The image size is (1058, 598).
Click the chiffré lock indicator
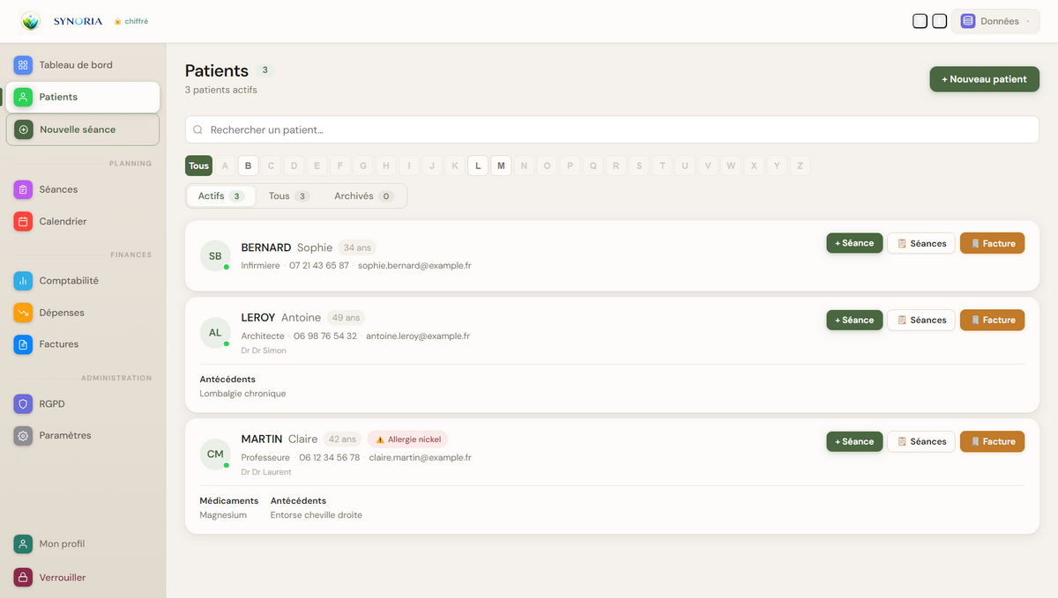pyautogui.click(x=131, y=21)
